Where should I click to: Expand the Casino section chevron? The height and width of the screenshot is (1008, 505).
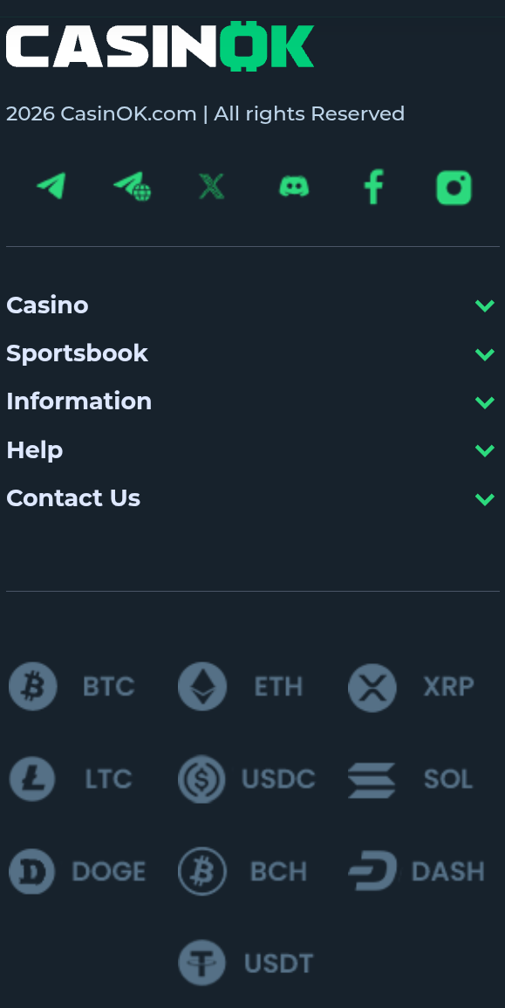[x=484, y=305]
